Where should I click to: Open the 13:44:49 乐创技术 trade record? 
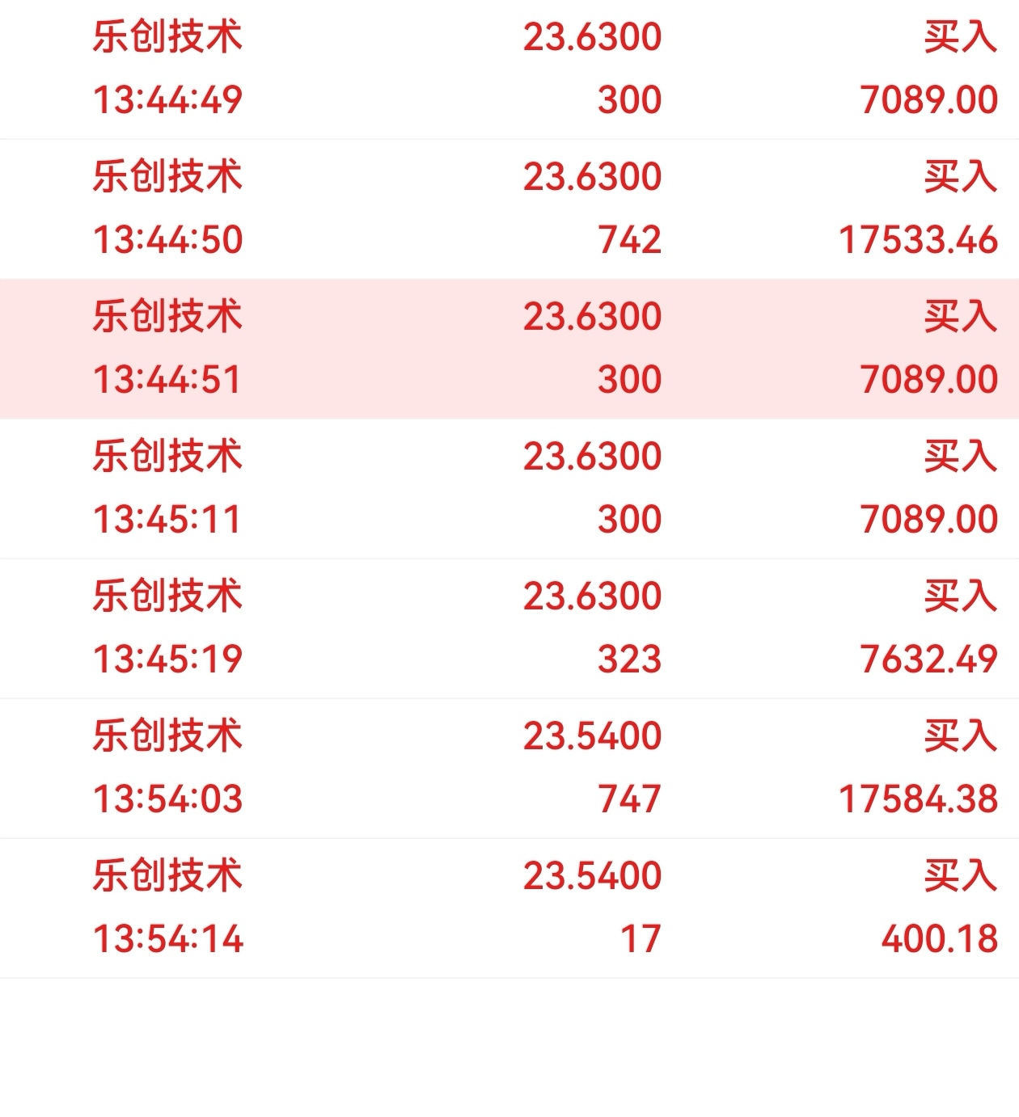click(509, 69)
